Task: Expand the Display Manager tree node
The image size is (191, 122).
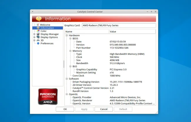Action: click(34, 34)
